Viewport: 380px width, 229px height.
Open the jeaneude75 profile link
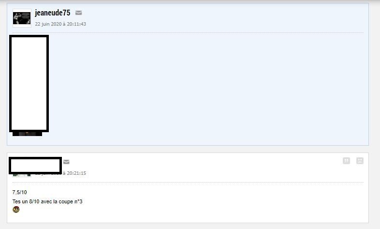pyautogui.click(x=53, y=13)
